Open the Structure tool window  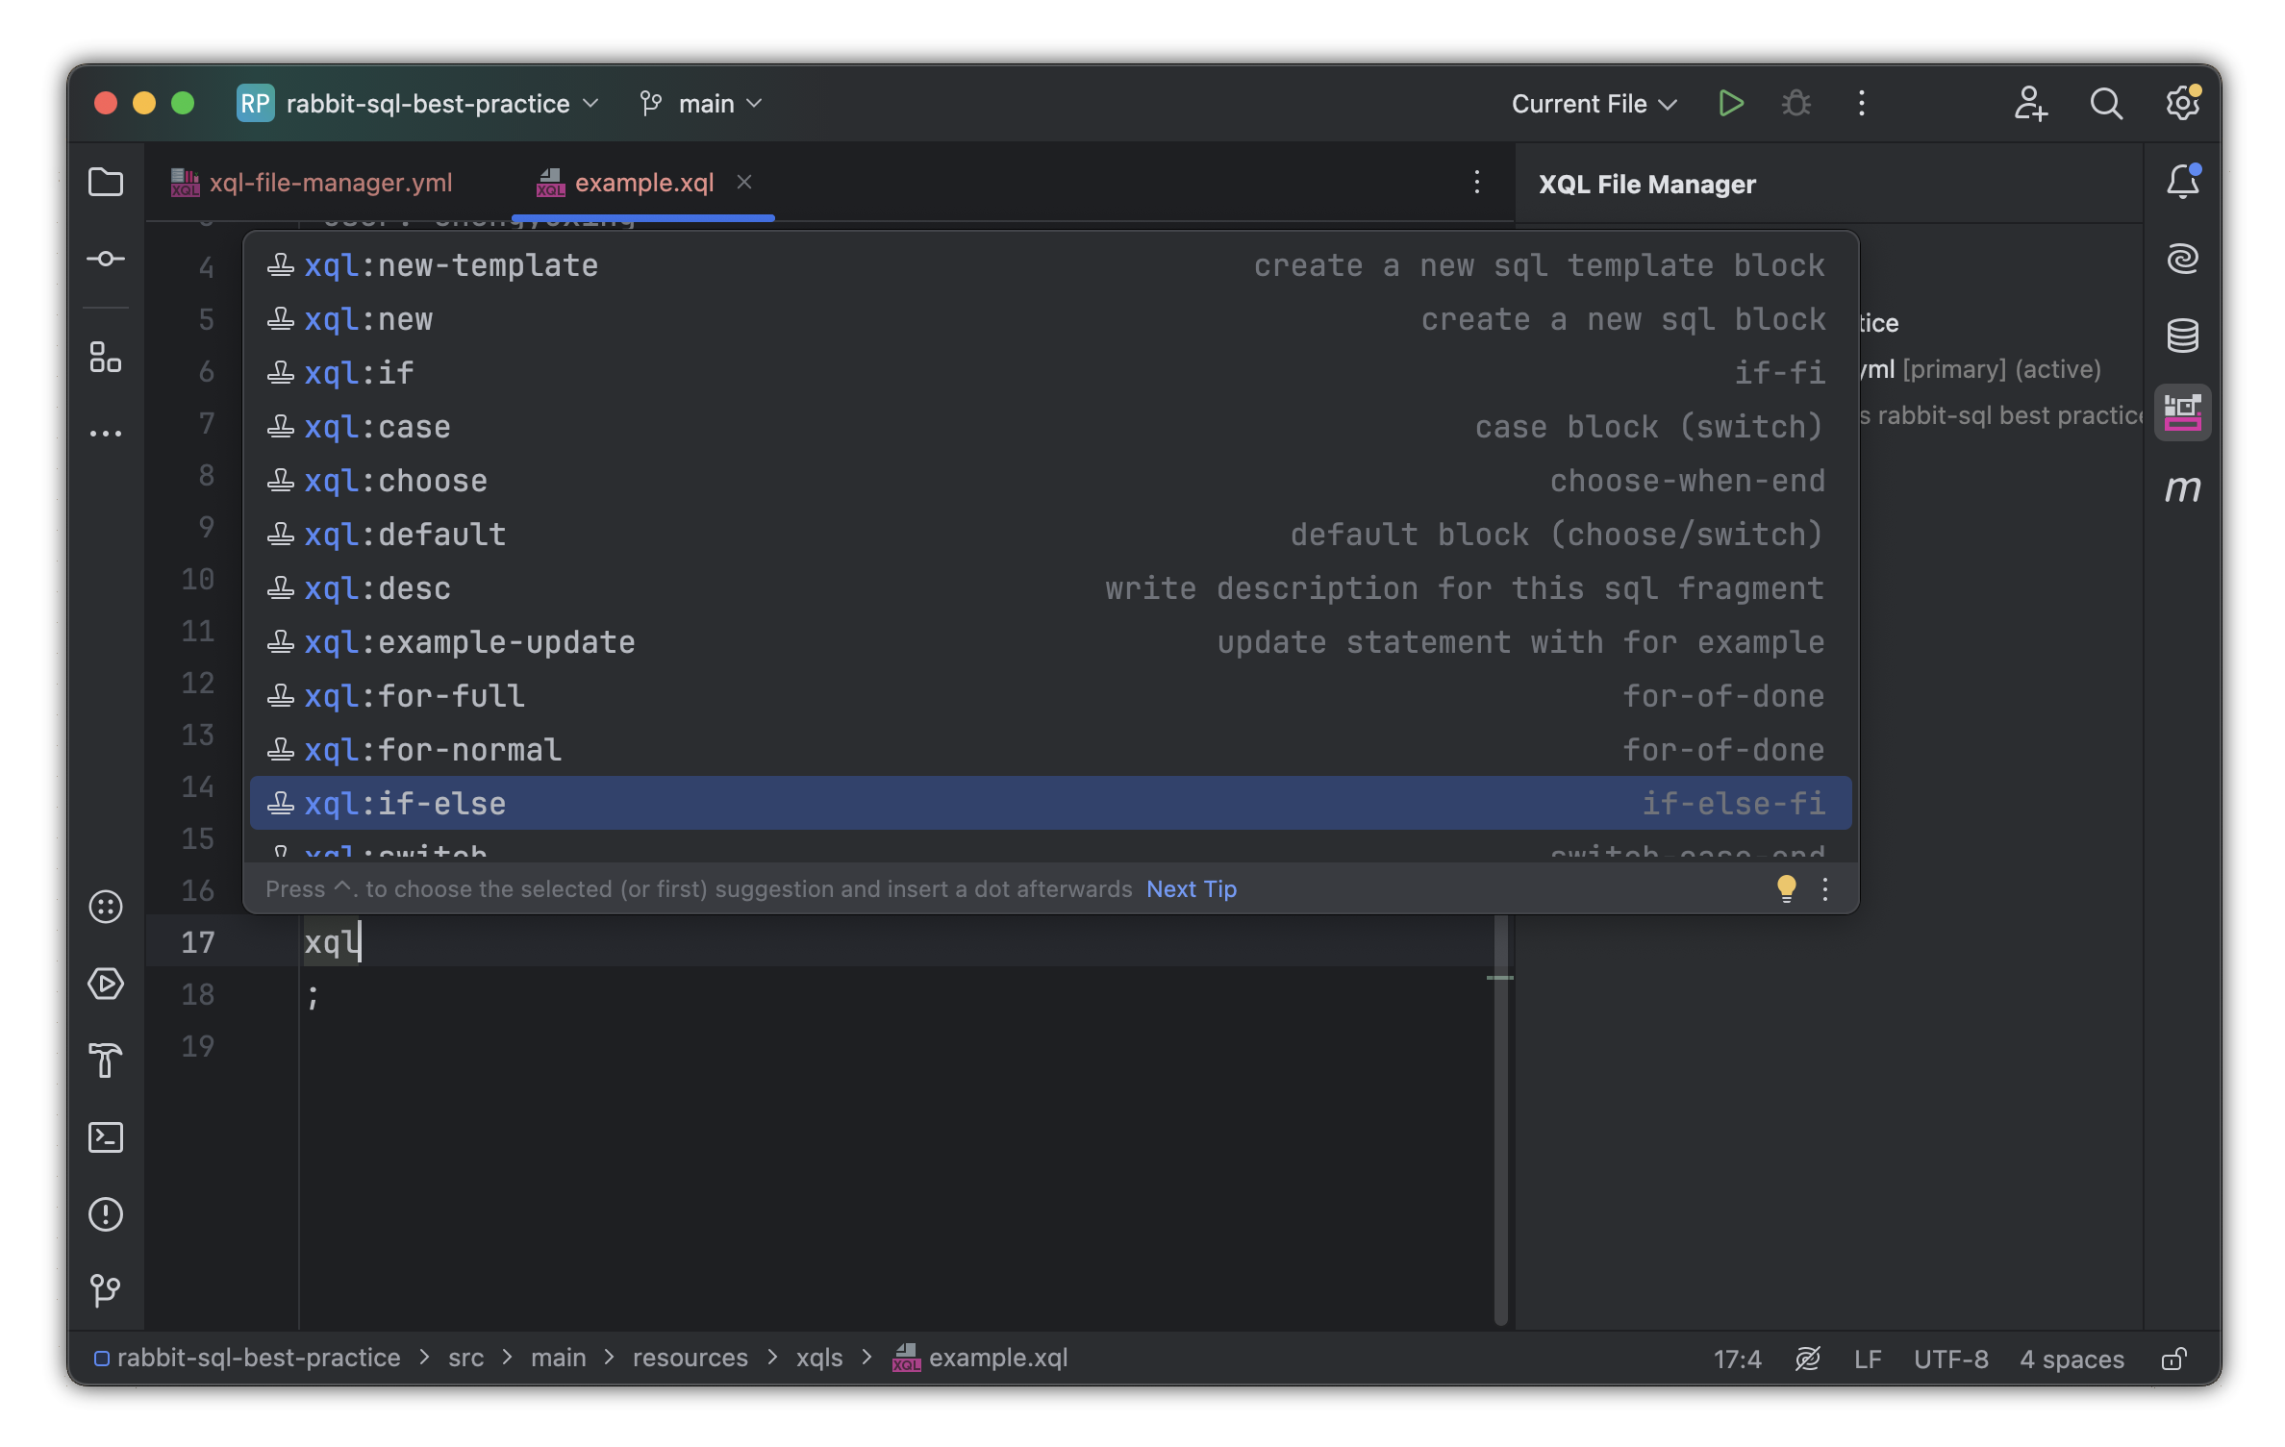click(x=106, y=358)
